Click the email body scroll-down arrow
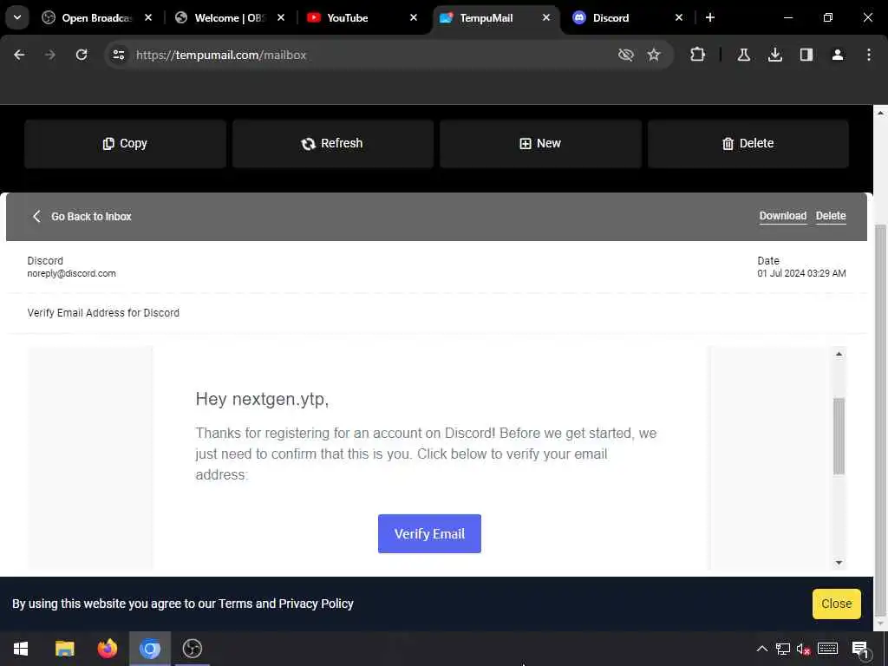The width and height of the screenshot is (888, 666). (x=839, y=562)
